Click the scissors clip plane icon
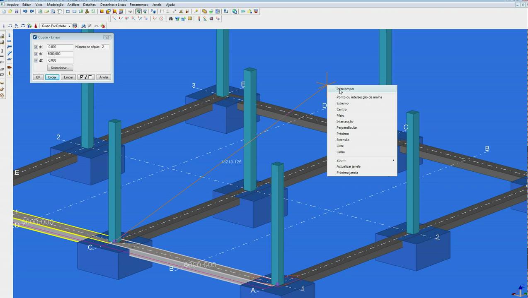The height and width of the screenshot is (298, 528). click(x=87, y=11)
